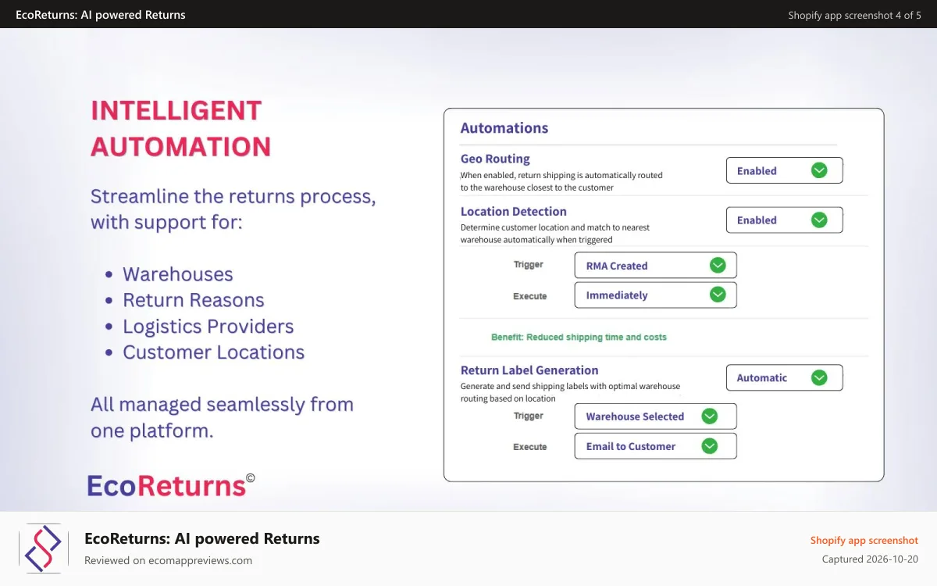Screen dimensions: 937x586
Task: Click the green chevron next to Email to Customer
Action: tap(709, 446)
